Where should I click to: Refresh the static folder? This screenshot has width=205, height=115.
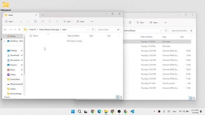93,30
